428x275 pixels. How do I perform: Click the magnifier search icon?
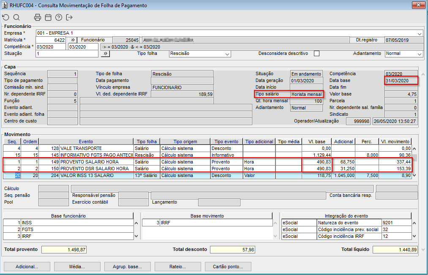click(x=16, y=17)
